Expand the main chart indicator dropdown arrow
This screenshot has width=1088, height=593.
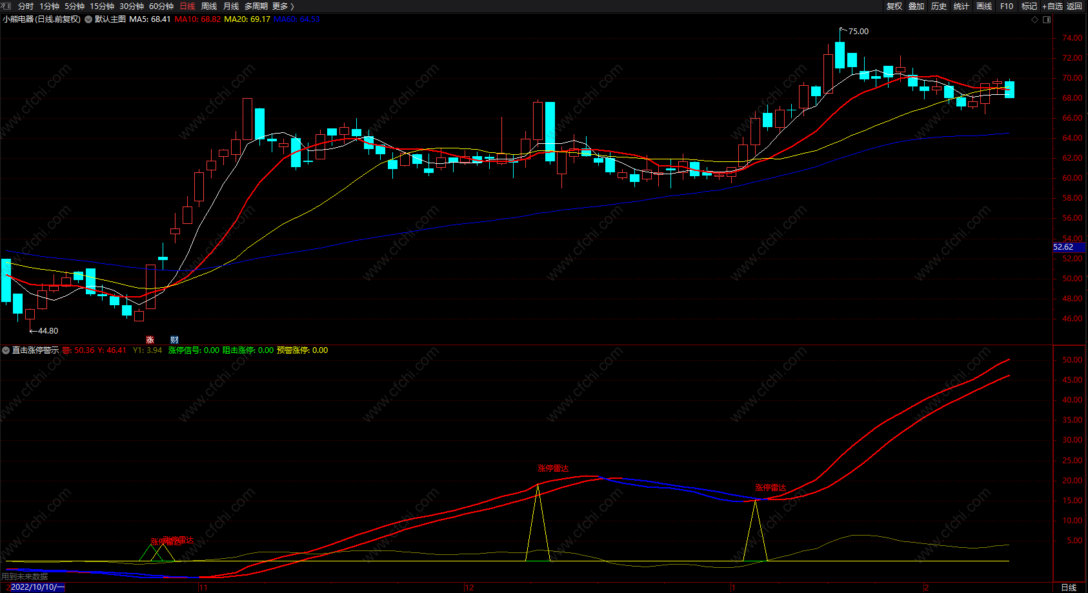click(x=88, y=19)
